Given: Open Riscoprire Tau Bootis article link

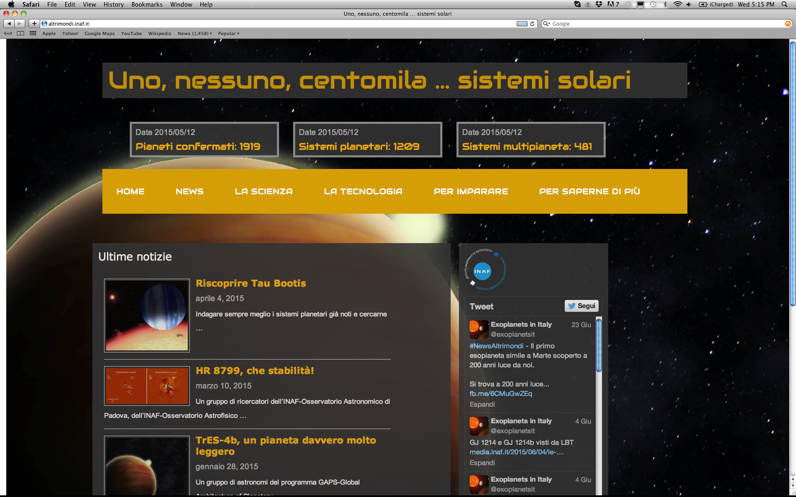Looking at the screenshot, I should pos(251,283).
